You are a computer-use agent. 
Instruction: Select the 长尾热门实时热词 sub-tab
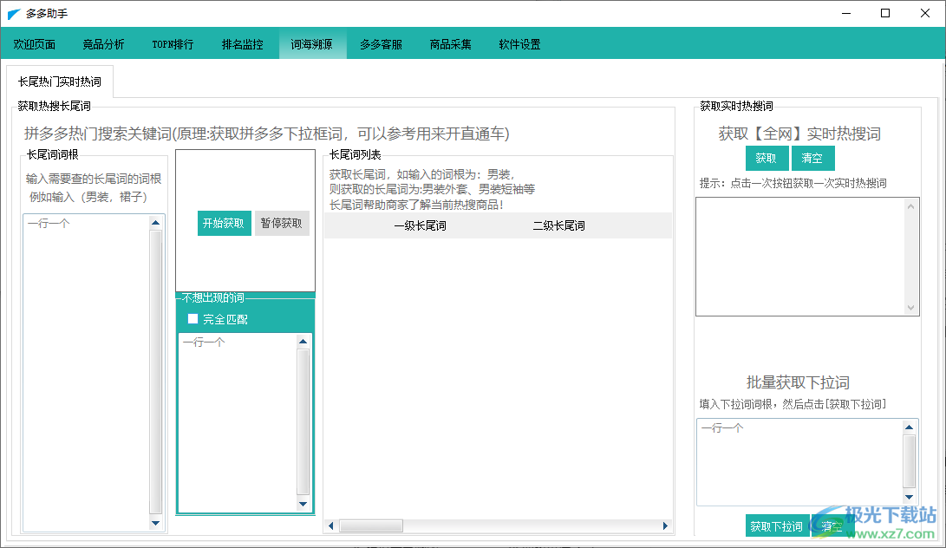pyautogui.click(x=60, y=82)
